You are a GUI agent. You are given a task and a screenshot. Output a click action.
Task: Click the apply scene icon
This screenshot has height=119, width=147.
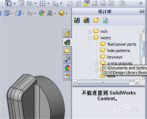[x=50, y=13]
